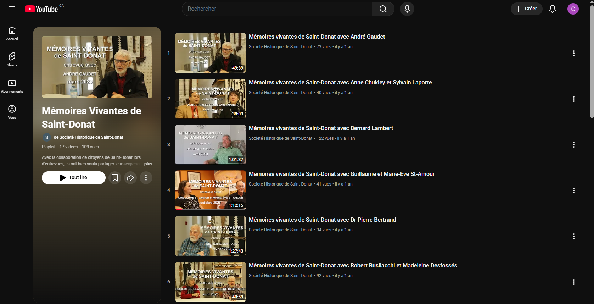Open options menu for André Gaudet video
The width and height of the screenshot is (594, 304).
pyautogui.click(x=573, y=53)
